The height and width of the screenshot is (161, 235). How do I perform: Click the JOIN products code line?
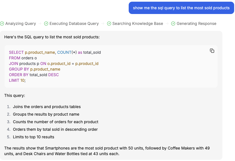(53, 64)
